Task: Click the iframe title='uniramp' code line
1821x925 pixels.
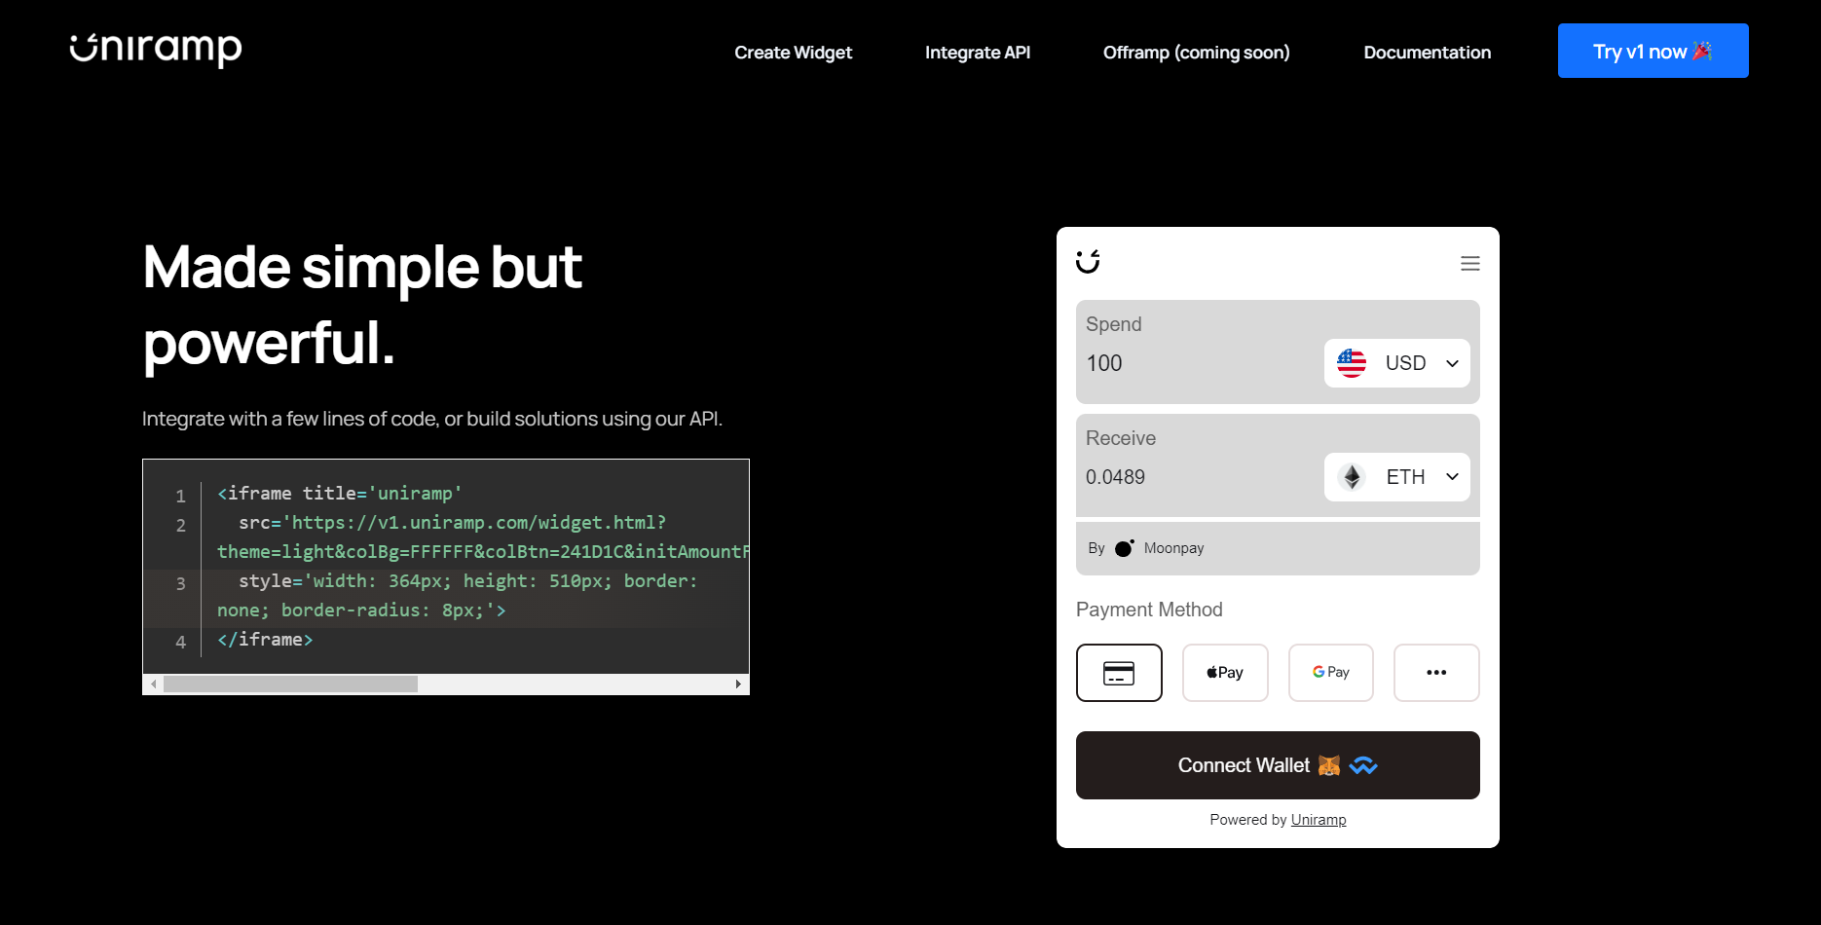Action: [340, 494]
